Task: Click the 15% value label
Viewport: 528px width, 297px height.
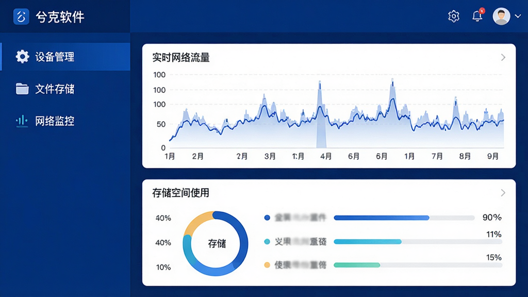Action: coord(494,257)
